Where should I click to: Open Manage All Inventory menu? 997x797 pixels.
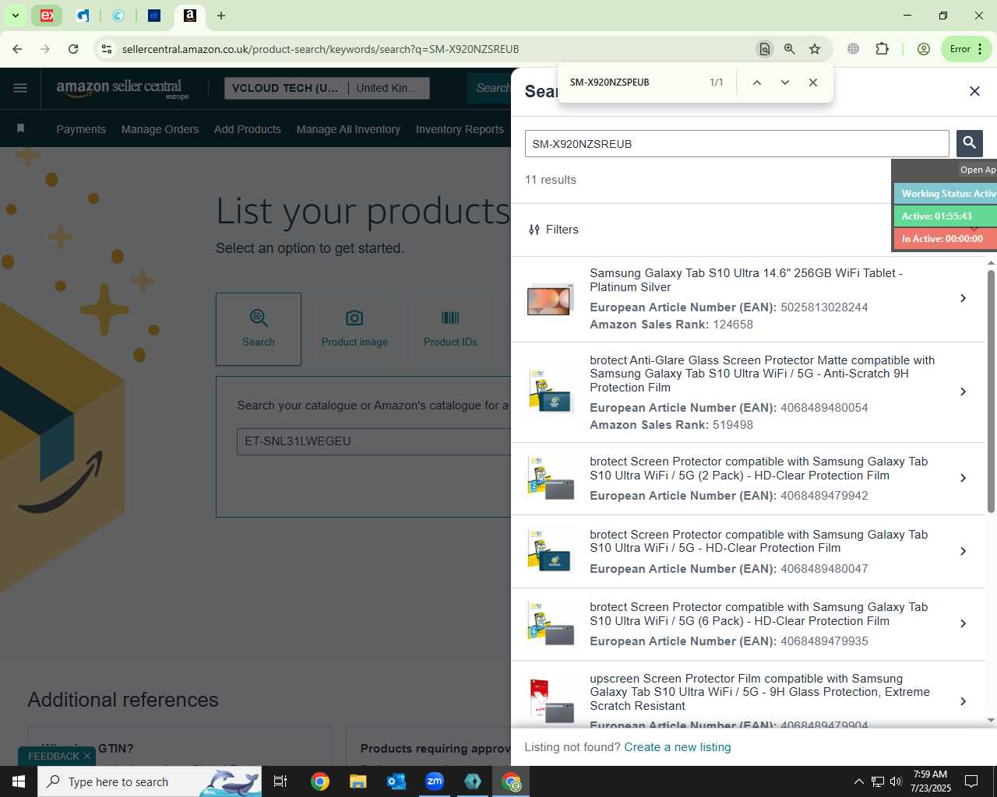coord(348,129)
